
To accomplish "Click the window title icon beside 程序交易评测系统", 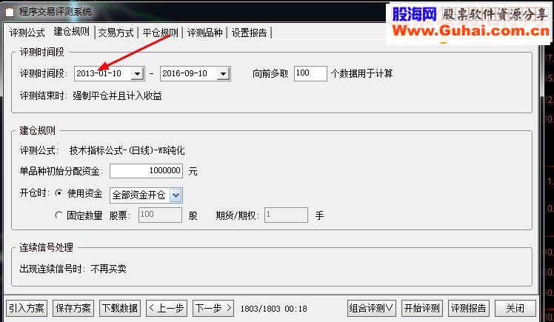I will (10, 12).
